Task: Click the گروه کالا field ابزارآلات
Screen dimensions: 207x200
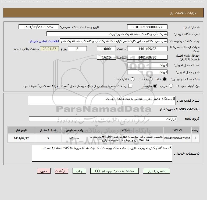Action: (x=103, y=119)
